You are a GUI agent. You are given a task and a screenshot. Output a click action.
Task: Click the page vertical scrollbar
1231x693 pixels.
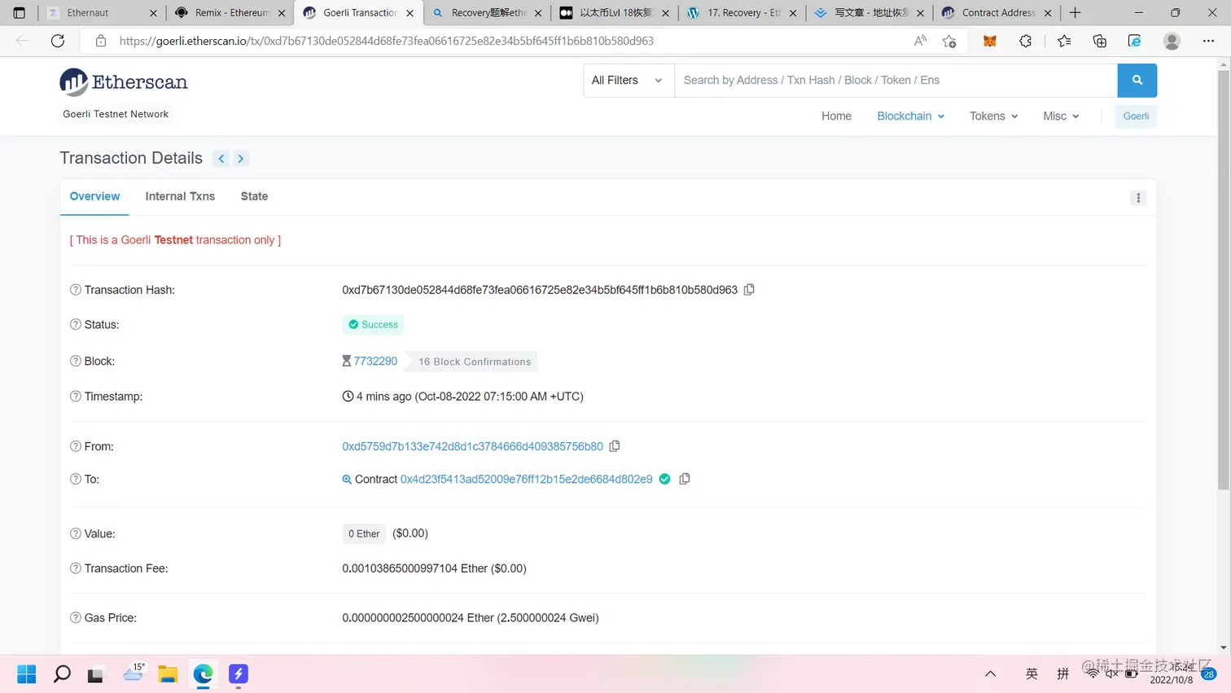(1224, 280)
